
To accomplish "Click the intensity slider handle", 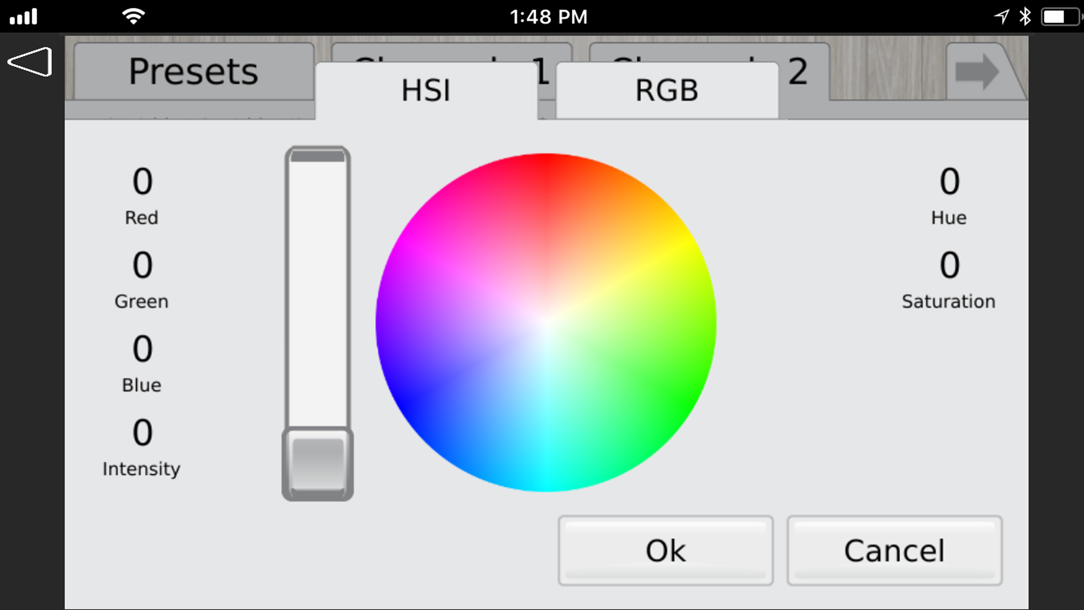I will [318, 464].
